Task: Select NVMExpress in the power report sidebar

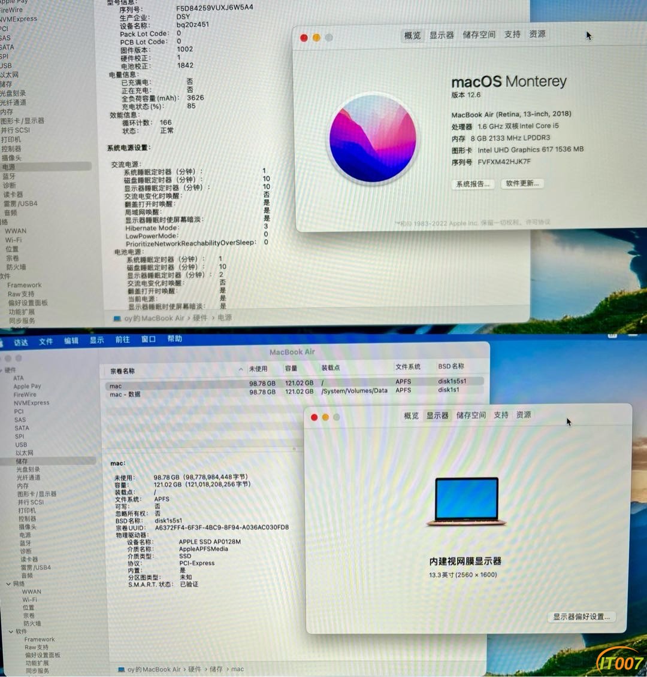Action: (x=19, y=19)
